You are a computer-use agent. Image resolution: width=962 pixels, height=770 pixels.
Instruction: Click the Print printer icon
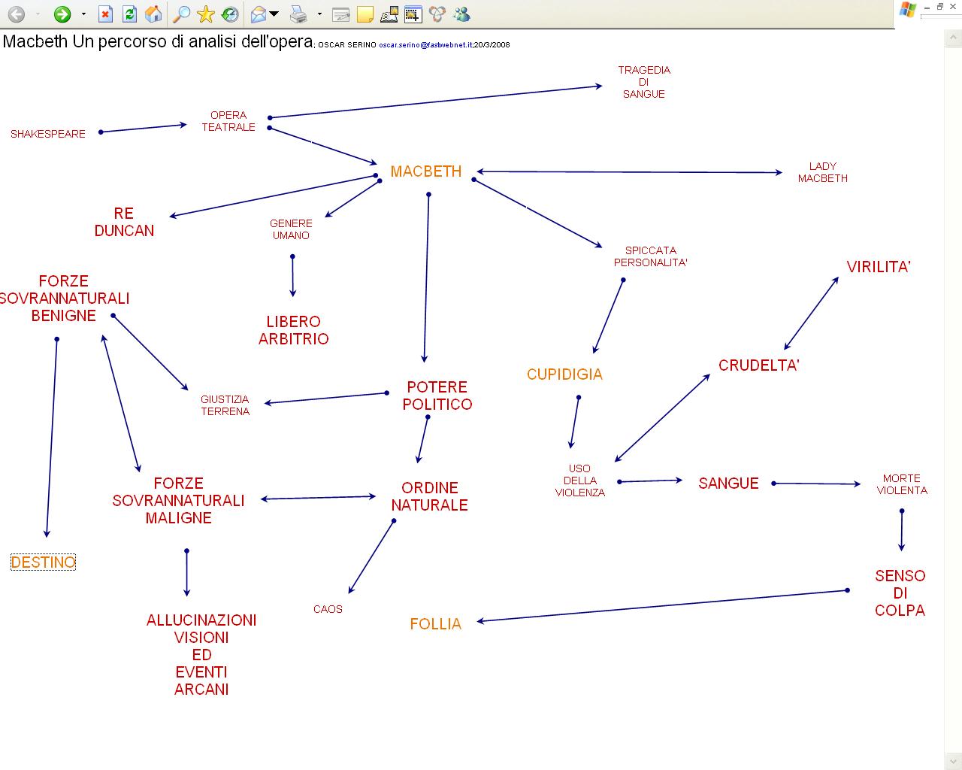click(x=298, y=14)
